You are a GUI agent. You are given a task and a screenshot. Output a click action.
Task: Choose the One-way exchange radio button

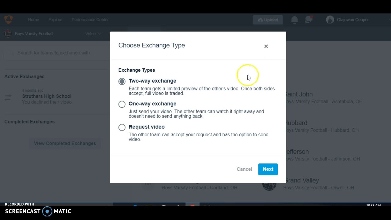pyautogui.click(x=122, y=104)
